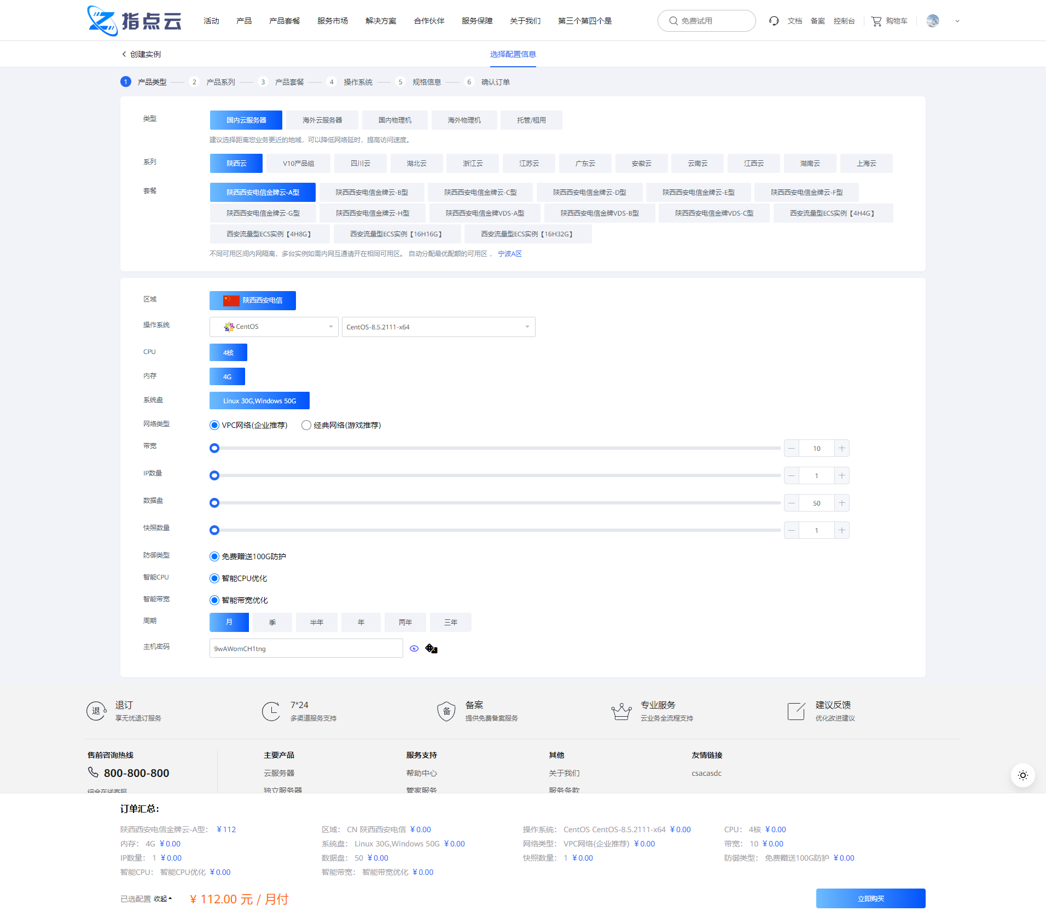Screen dimensions: 1046x917
Task: Click the 数据盘 slider handle
Action: click(x=214, y=503)
